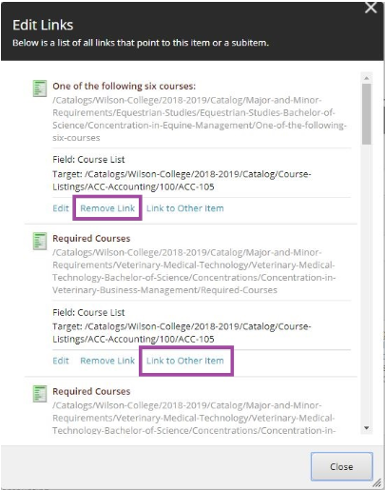Close the dialog with the X icon
The height and width of the screenshot is (490, 385).
(371, 8)
